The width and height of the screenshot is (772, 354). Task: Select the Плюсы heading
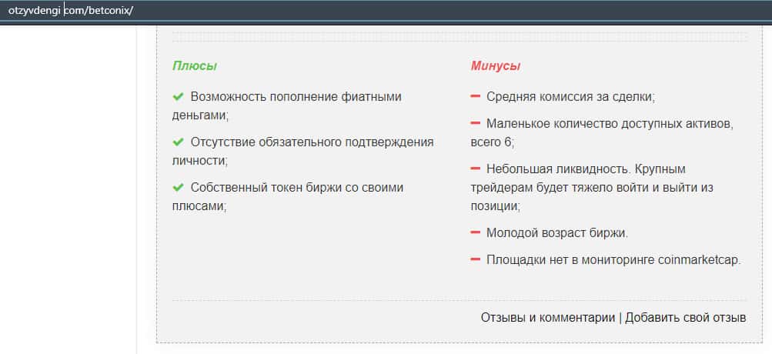tap(195, 66)
